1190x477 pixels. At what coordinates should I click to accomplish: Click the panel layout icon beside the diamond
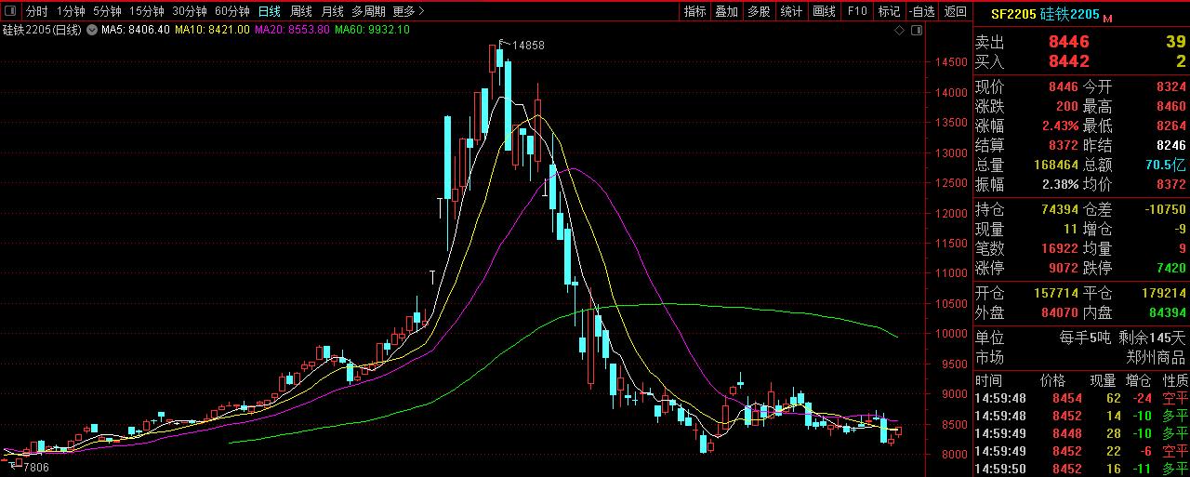(918, 30)
